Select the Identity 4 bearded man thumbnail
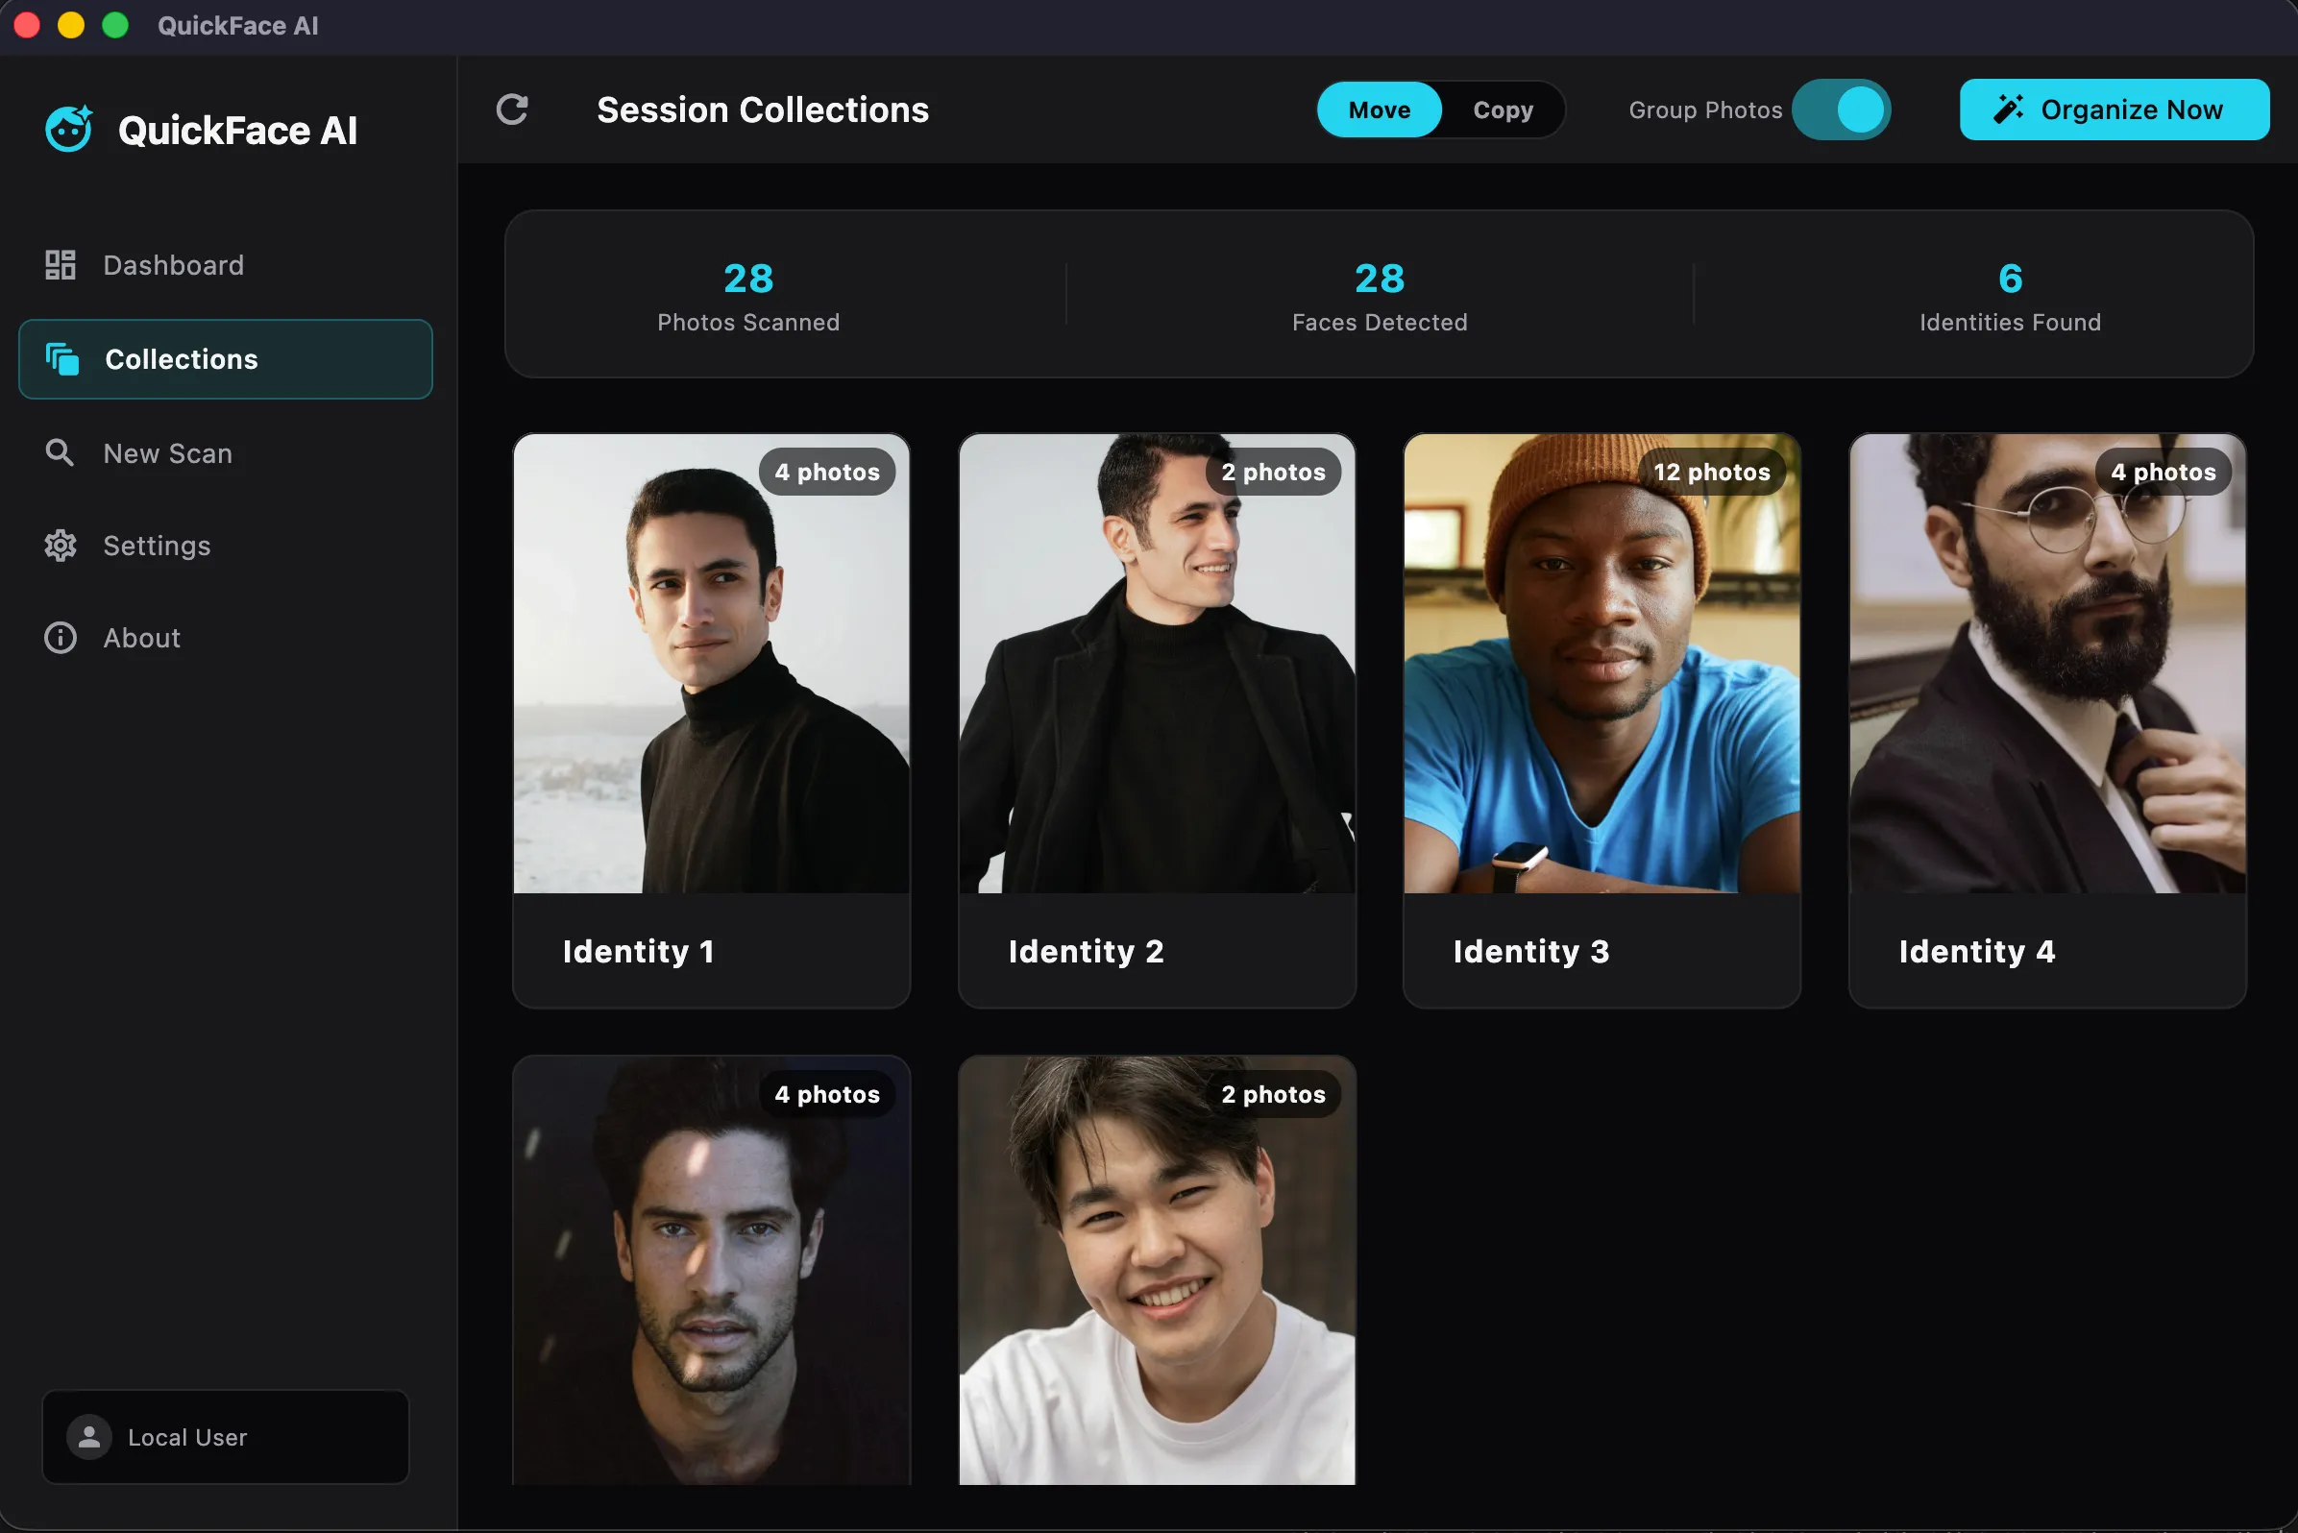Viewport: 2298px width, 1533px height. coord(2046,664)
